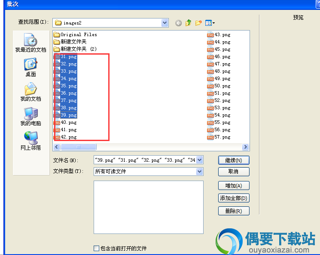Select file 39.png
320x255 pixels.
tap(66, 115)
